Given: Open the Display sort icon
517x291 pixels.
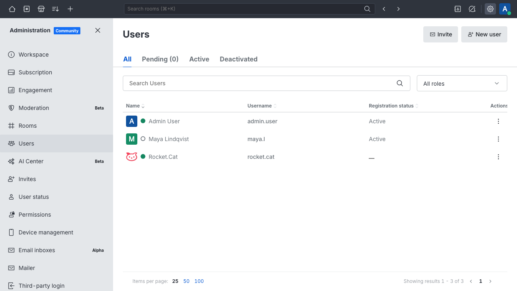Looking at the screenshot, I should pos(56,9).
